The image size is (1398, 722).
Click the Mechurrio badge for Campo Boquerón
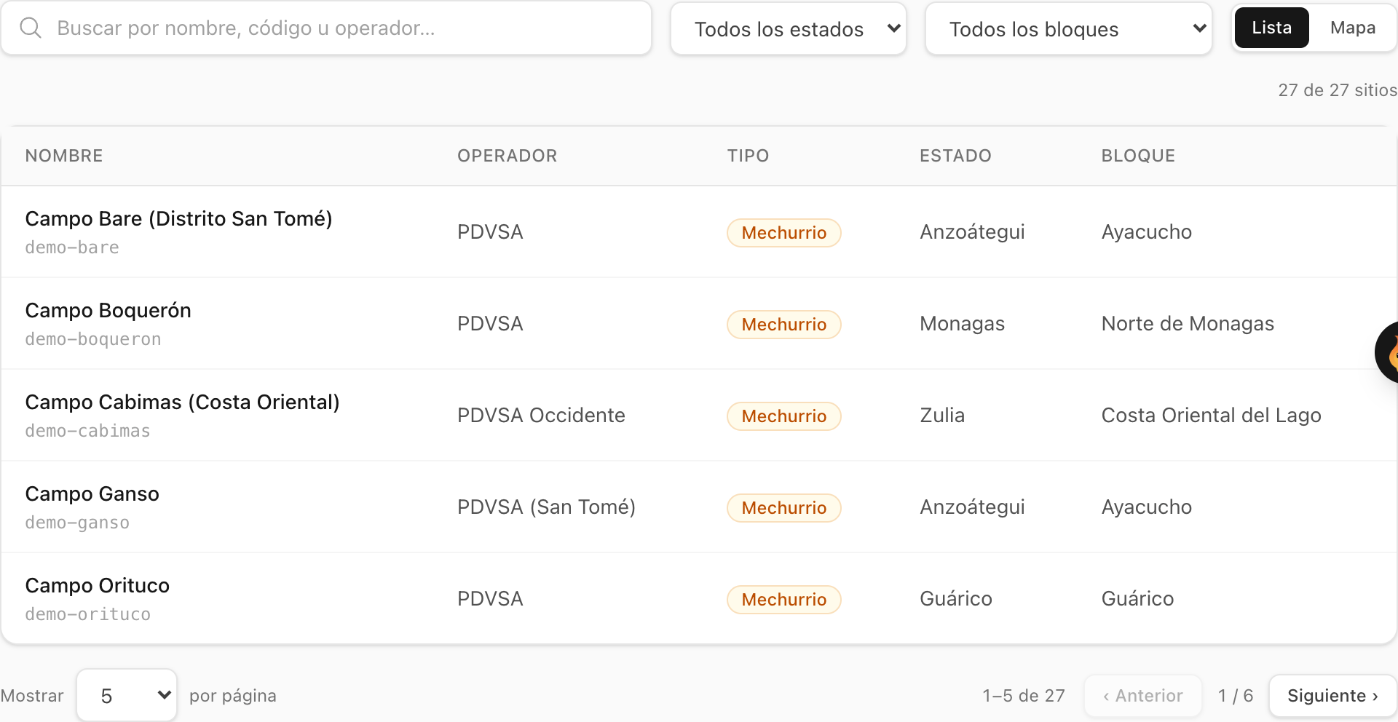pyautogui.click(x=783, y=324)
